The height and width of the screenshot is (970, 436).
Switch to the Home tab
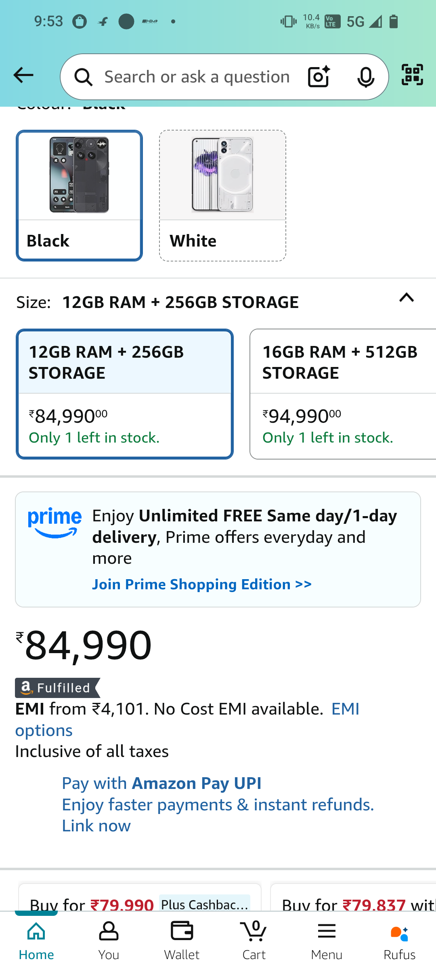(36, 938)
